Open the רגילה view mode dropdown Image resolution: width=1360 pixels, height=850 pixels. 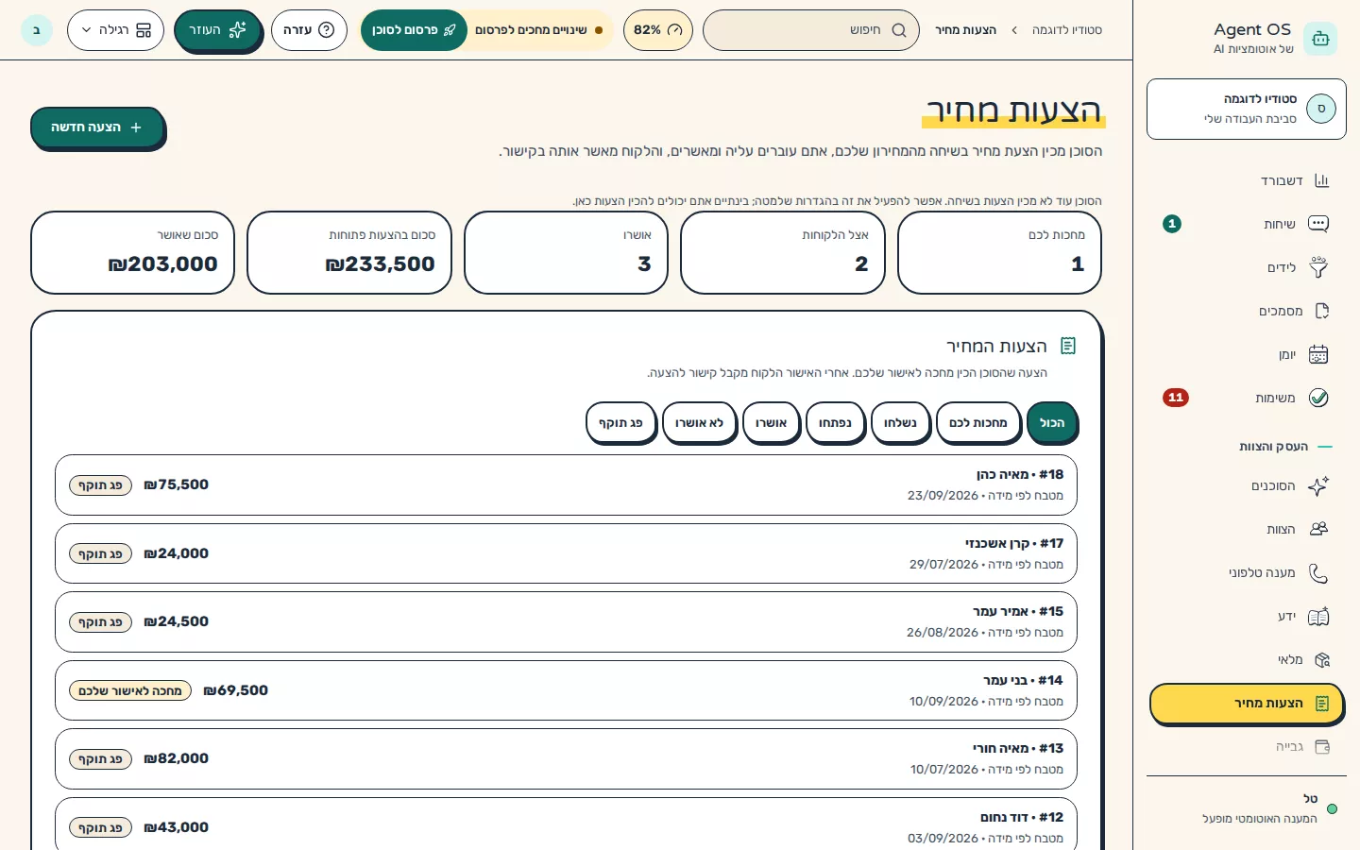(x=115, y=30)
